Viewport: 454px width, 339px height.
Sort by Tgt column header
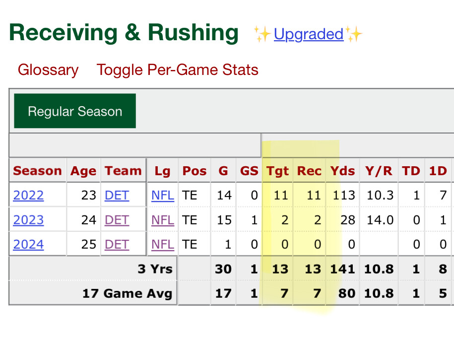tap(278, 171)
